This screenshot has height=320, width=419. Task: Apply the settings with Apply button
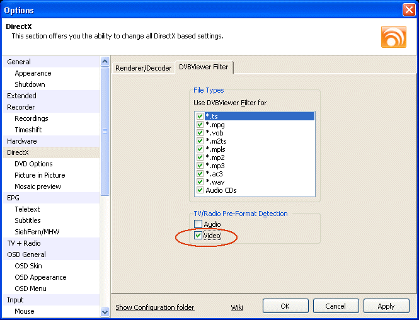point(386,306)
